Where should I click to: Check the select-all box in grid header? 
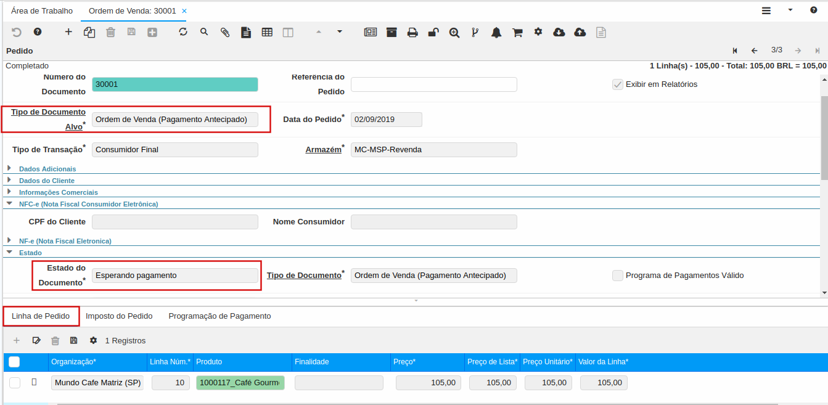click(x=14, y=362)
